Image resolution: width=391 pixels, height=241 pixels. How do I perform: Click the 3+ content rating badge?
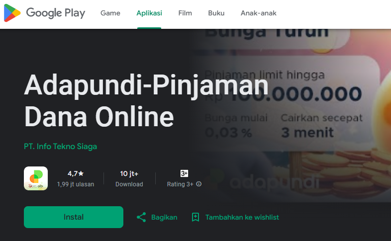184,173
